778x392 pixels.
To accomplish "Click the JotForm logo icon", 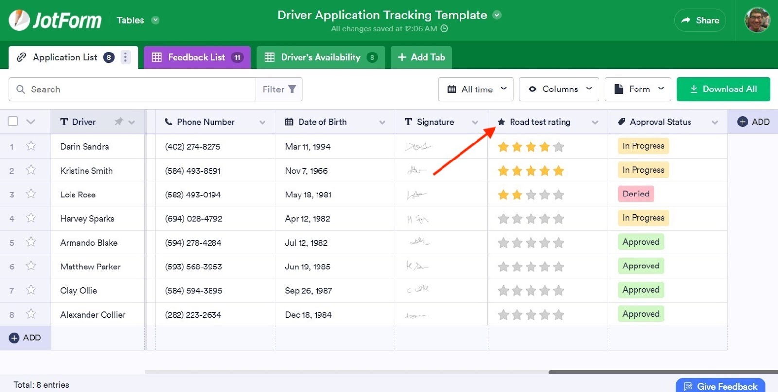I will pos(19,20).
